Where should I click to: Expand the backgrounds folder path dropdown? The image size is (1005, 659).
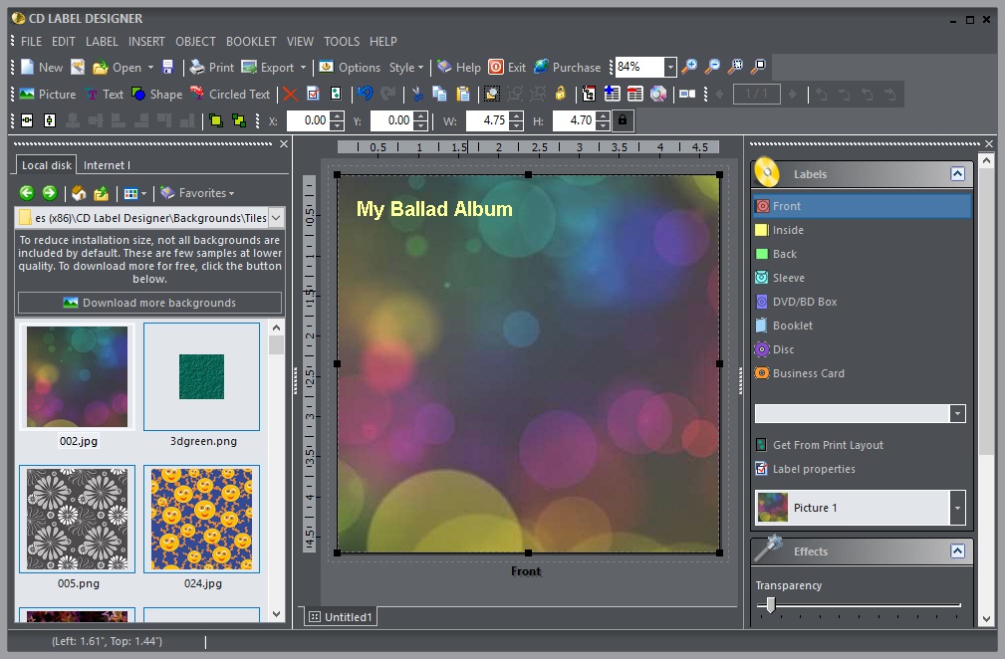276,217
